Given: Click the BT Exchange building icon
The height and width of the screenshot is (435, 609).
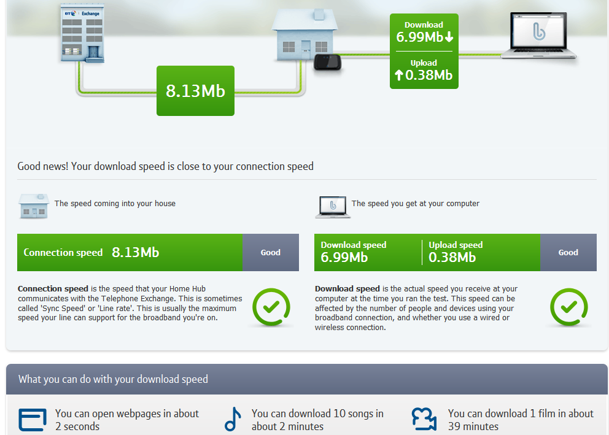Looking at the screenshot, I should pyautogui.click(x=82, y=34).
